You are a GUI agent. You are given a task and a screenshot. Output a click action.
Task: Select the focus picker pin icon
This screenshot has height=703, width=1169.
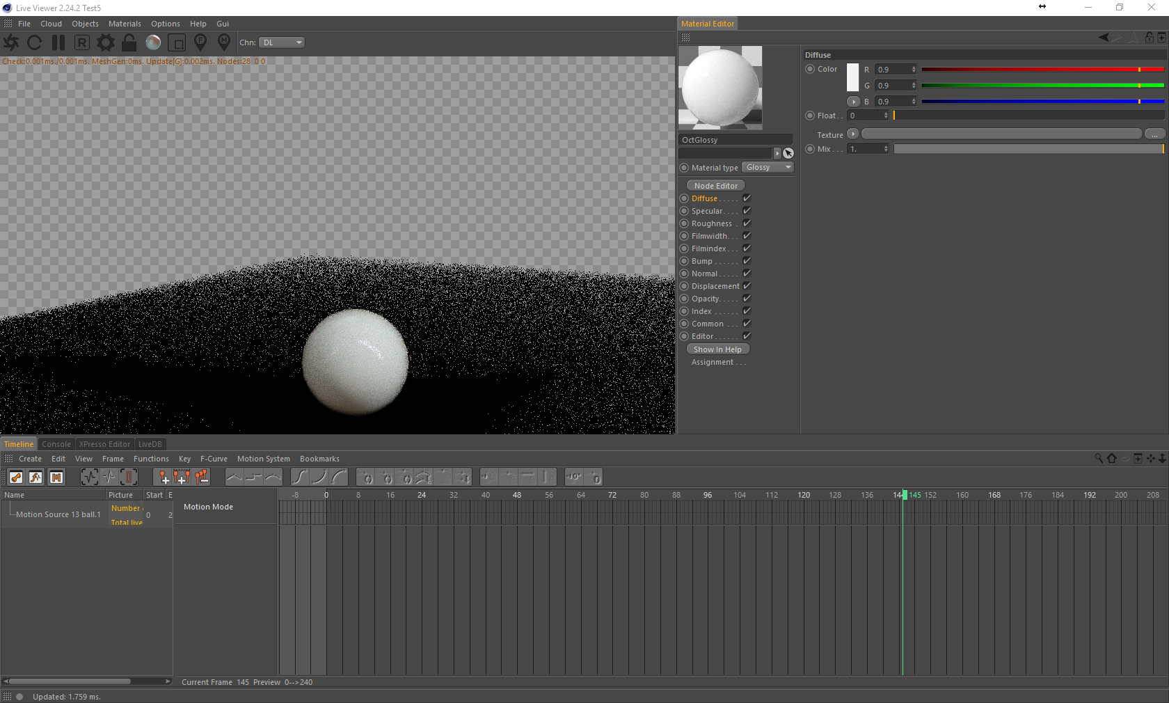[x=200, y=42]
